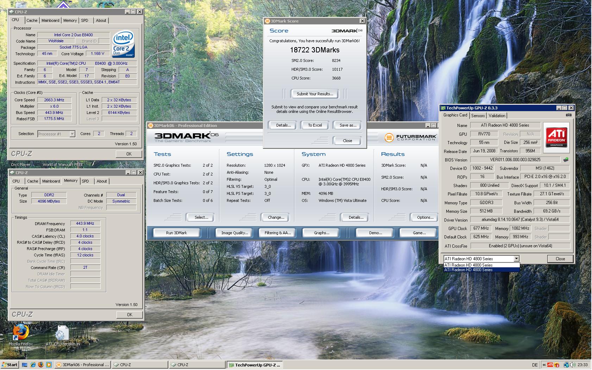Screen dimensions: 592x370
Task: Click Close button in GPU-Z
Action: point(560,259)
